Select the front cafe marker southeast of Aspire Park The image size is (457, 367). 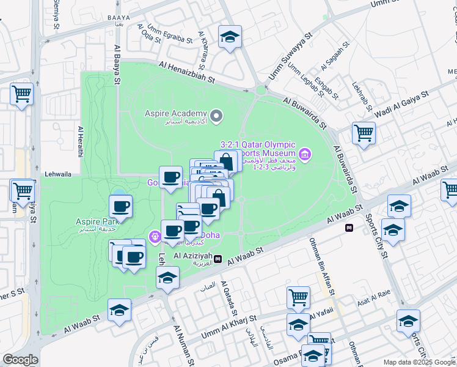coord(134,258)
